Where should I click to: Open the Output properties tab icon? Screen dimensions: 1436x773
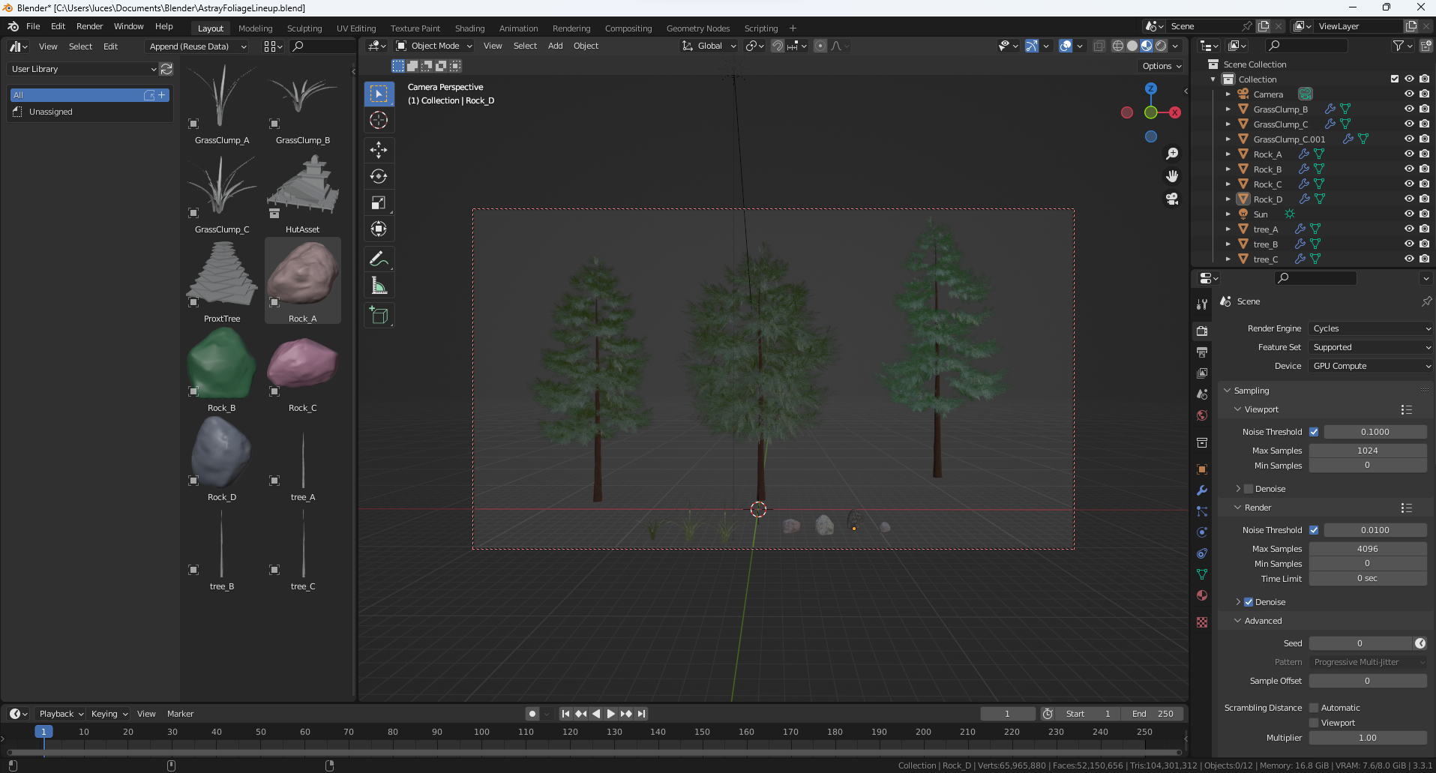pos(1202,352)
